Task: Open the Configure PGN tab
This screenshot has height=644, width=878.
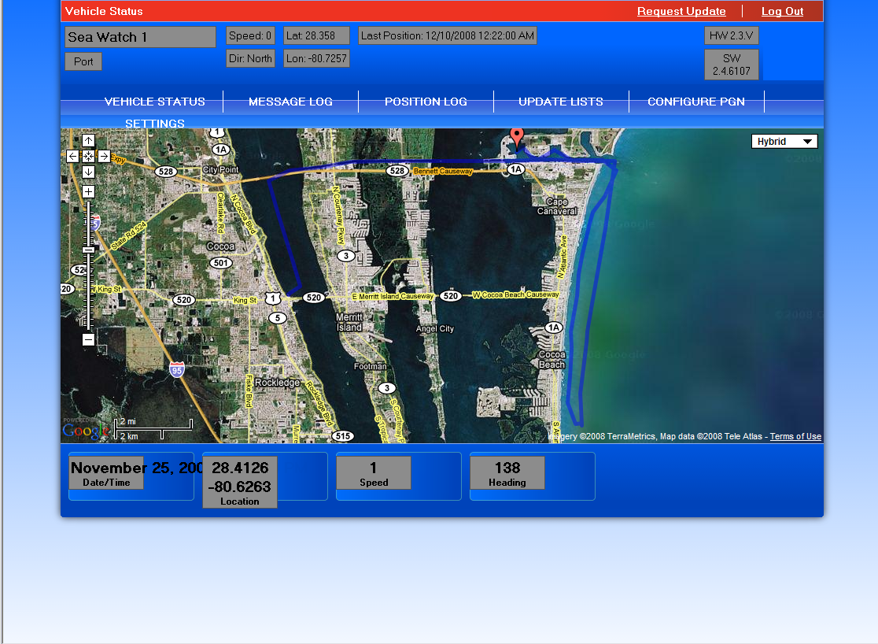Action: [696, 102]
